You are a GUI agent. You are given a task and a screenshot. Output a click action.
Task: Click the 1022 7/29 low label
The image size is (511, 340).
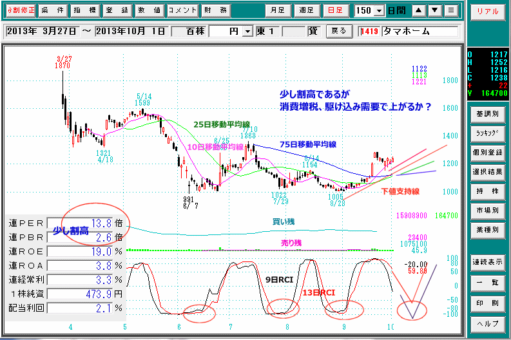point(279,198)
